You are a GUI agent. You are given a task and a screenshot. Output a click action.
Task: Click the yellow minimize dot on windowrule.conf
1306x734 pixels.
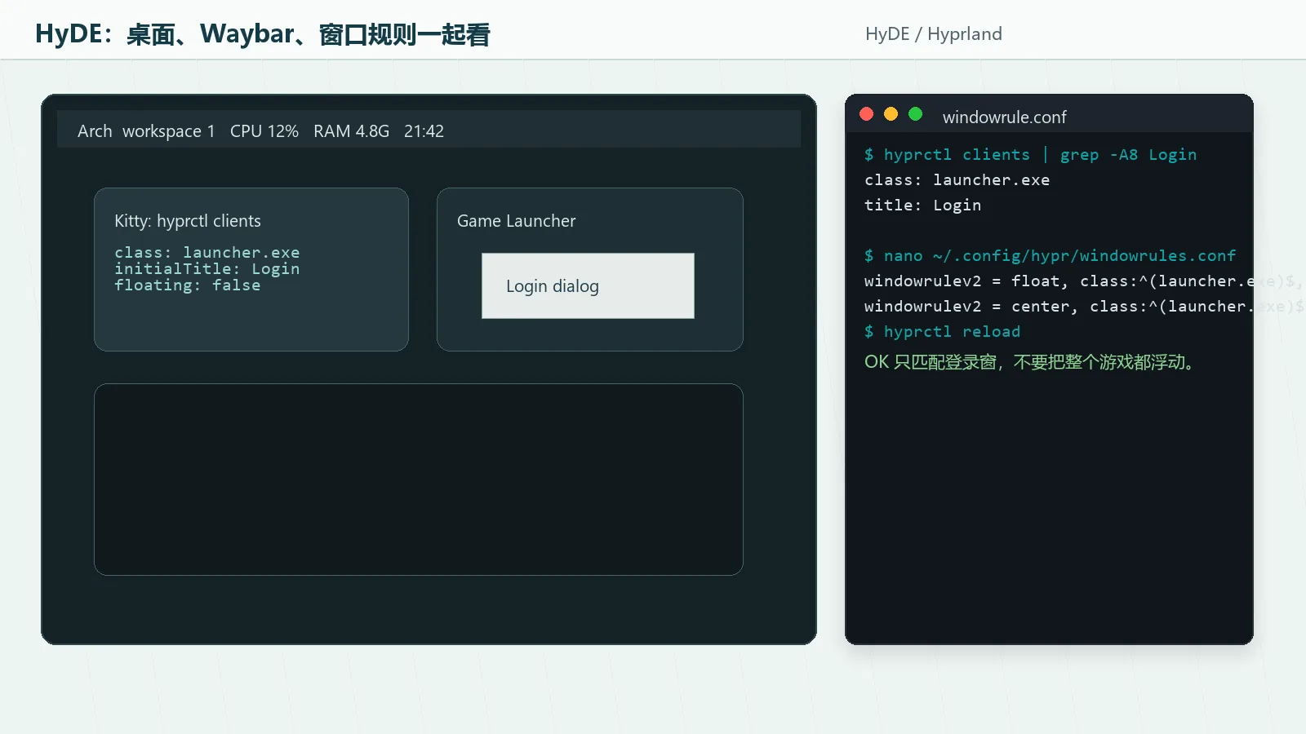click(x=891, y=114)
